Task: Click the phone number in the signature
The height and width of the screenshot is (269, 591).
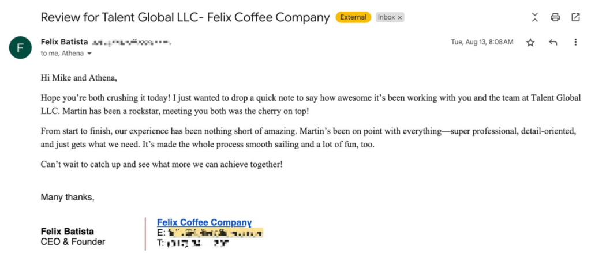Action: tap(197, 243)
